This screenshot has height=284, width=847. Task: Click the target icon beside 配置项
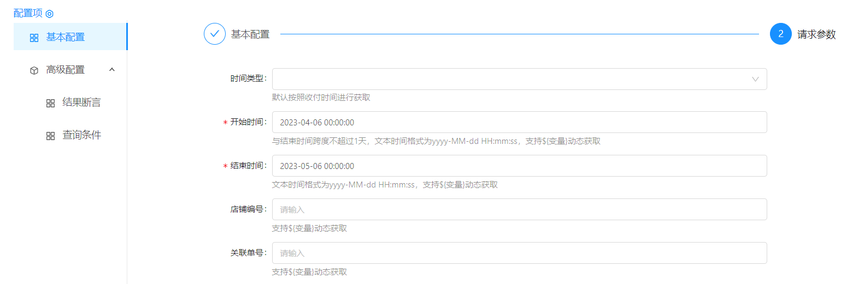click(50, 14)
